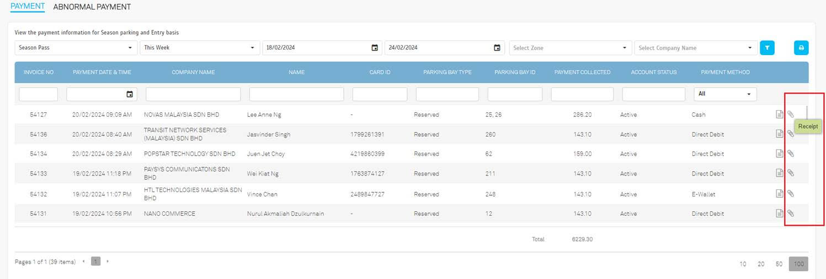Click receipt paperclip icon for NANO COMMERCE row
This screenshot has height=279, width=826.
click(790, 214)
